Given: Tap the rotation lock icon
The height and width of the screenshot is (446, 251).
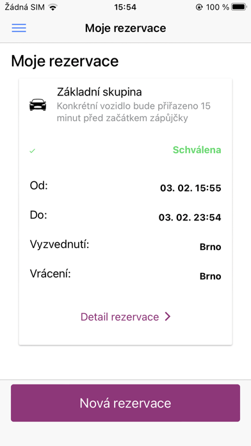Looking at the screenshot, I should point(199,8).
